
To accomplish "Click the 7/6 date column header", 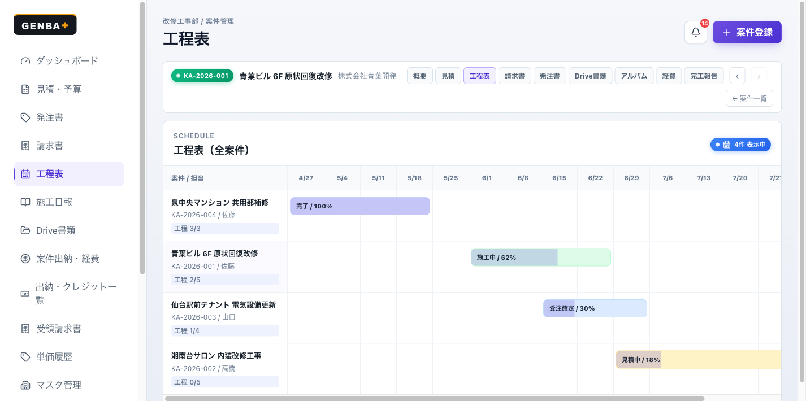I will (668, 178).
